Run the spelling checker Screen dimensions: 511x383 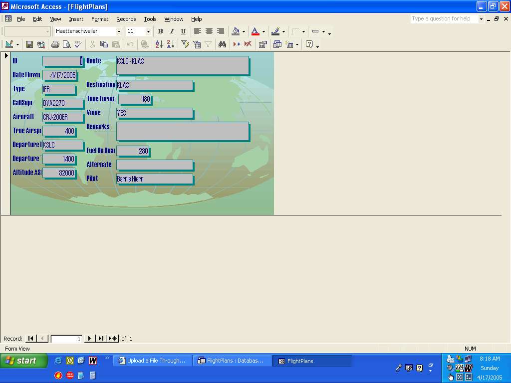(x=77, y=44)
